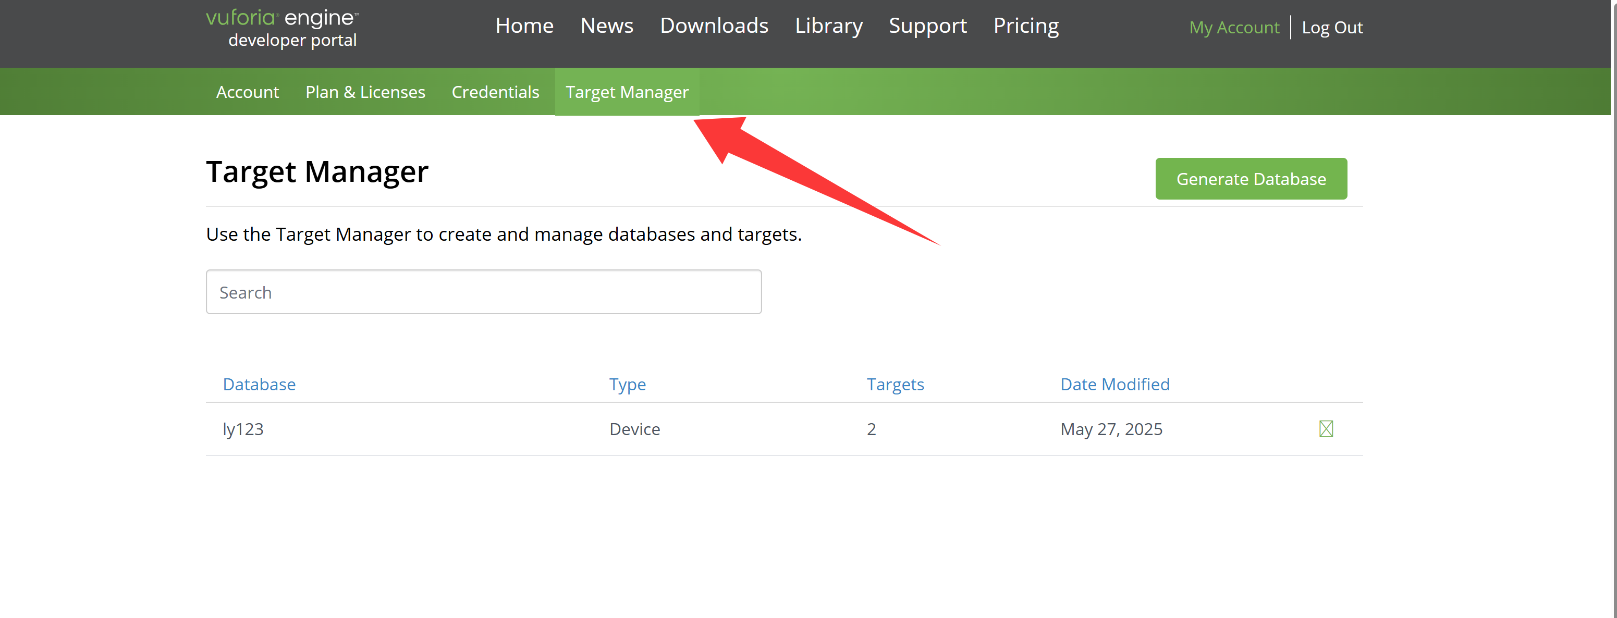Click the green icon in ly123 row

coord(1326,428)
